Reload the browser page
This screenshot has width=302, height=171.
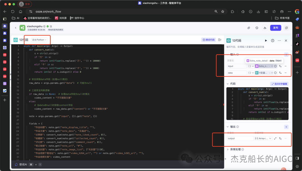[x=13, y=11]
